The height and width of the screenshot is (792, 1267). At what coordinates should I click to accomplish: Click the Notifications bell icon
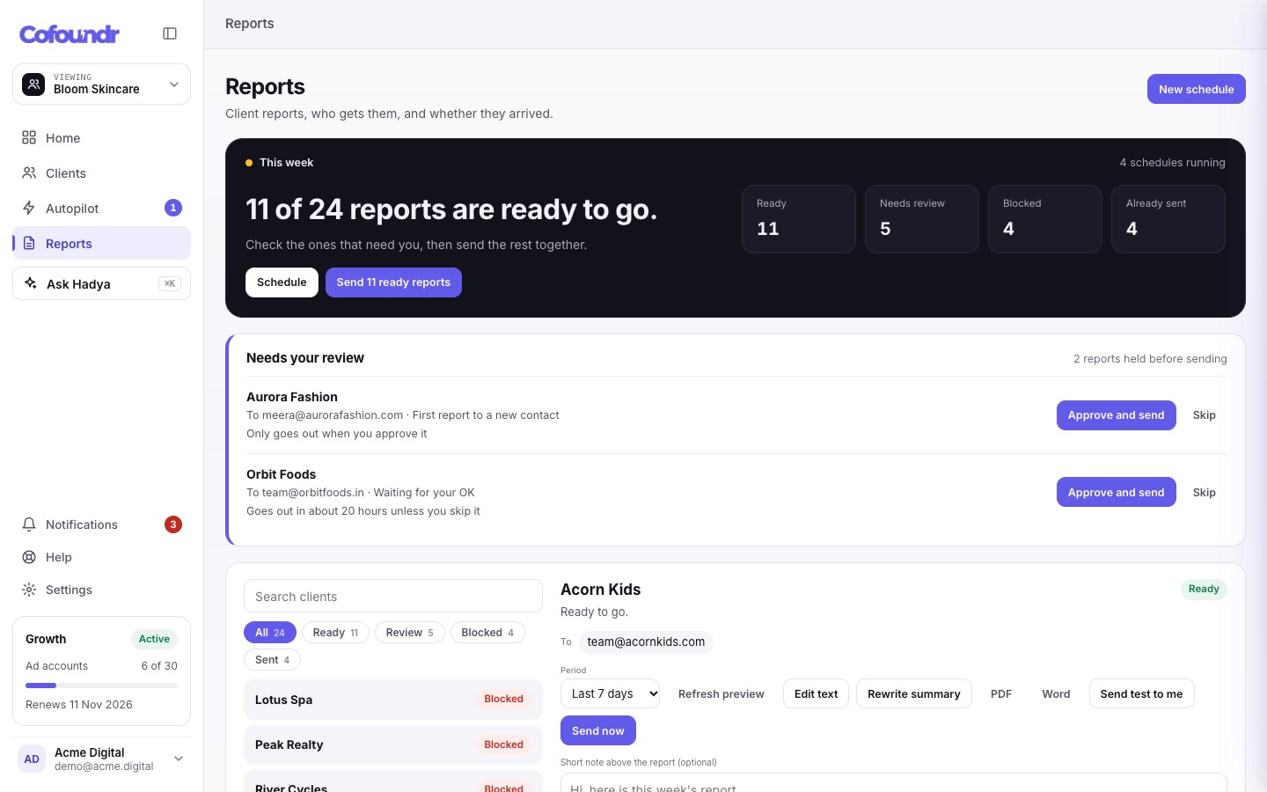29,524
